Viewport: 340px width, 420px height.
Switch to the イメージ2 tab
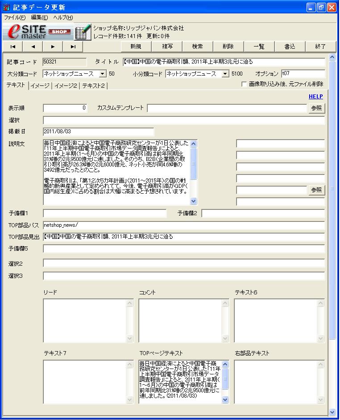[66, 86]
